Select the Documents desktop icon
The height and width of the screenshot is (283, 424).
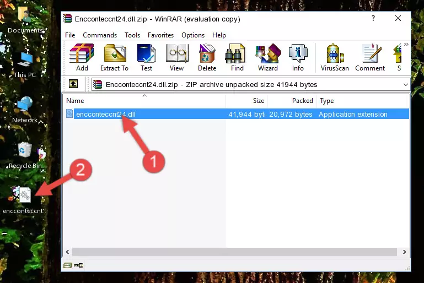pyautogui.click(x=25, y=20)
